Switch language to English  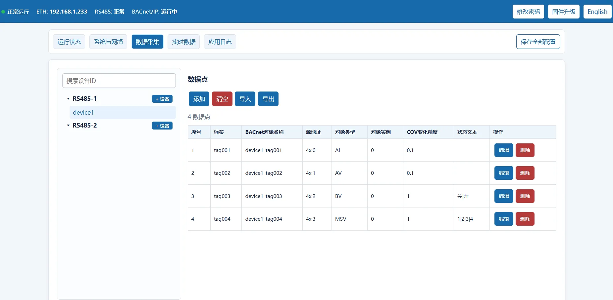[597, 12]
